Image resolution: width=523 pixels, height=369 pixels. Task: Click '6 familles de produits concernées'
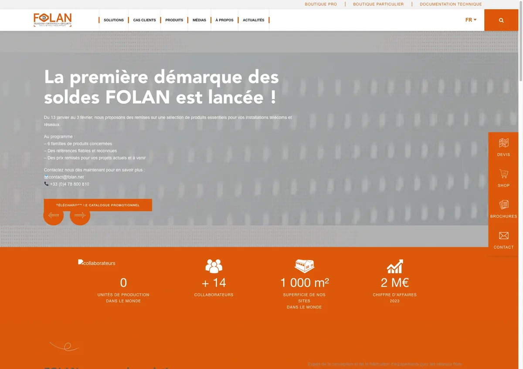(x=78, y=144)
